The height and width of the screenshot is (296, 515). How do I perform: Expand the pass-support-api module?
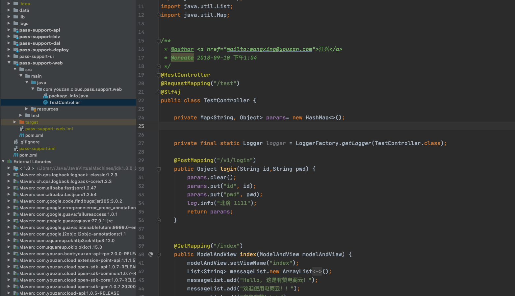[9, 30]
